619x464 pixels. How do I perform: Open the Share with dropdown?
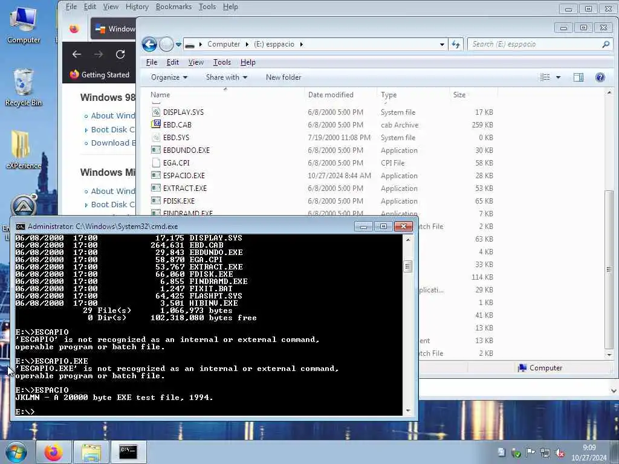coord(227,77)
